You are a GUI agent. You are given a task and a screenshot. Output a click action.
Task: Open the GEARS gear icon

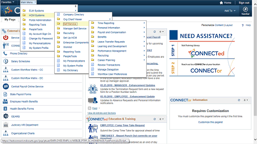point(6,116)
